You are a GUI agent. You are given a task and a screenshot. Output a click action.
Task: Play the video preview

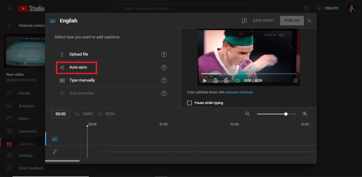(205, 80)
